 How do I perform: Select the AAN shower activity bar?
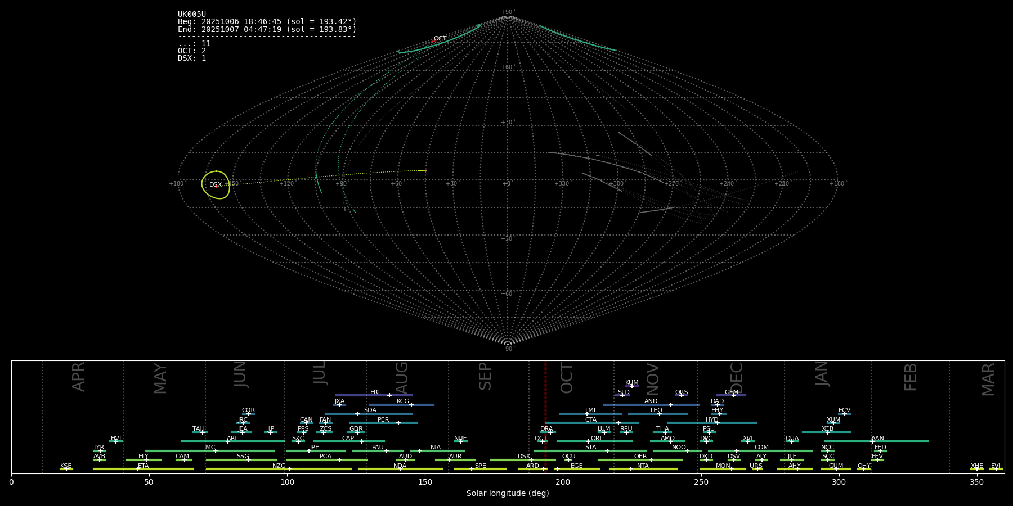900,441
